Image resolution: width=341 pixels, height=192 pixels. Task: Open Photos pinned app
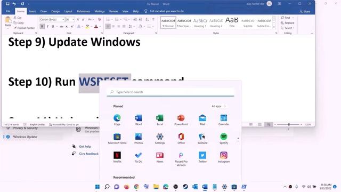click(139, 139)
